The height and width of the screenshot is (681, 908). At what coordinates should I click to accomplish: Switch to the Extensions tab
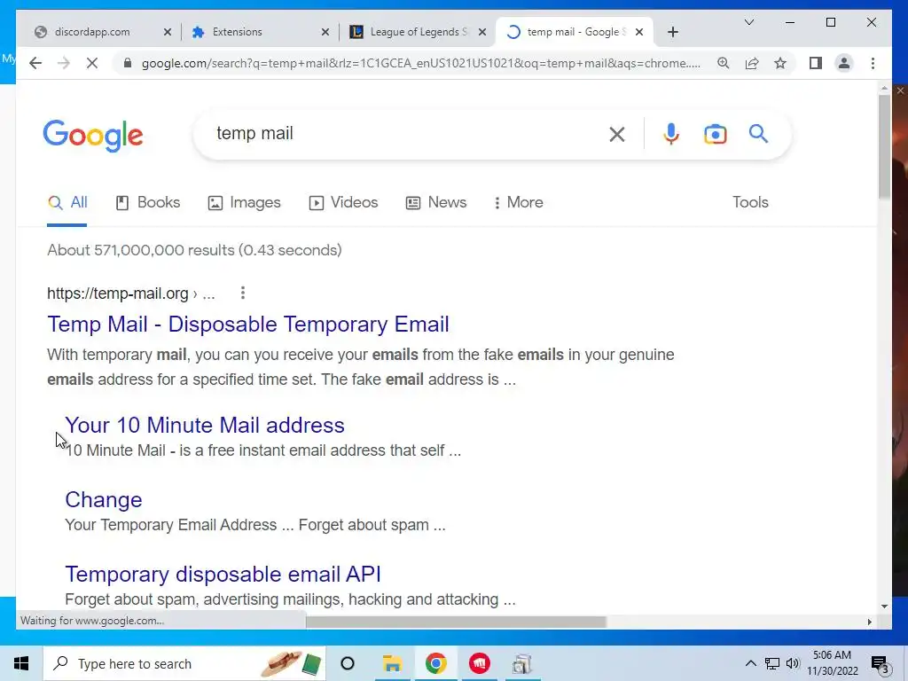pos(237,32)
